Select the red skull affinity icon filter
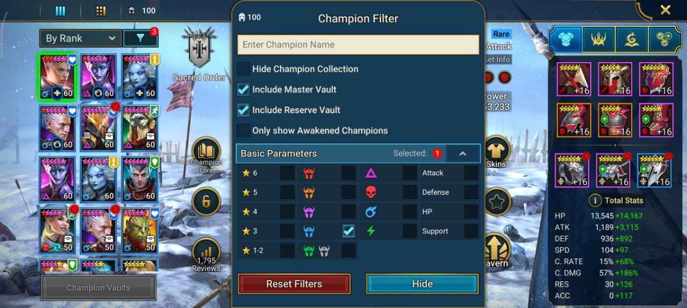687x308 pixels. (371, 192)
